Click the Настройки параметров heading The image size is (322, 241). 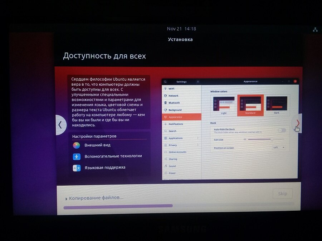[x=94, y=136]
